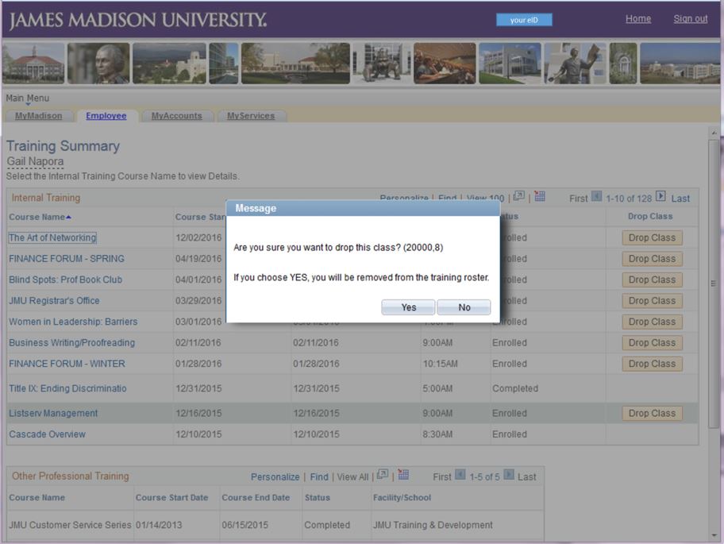
Task: Select Course Start Date header in Other Training
Action: point(171,498)
